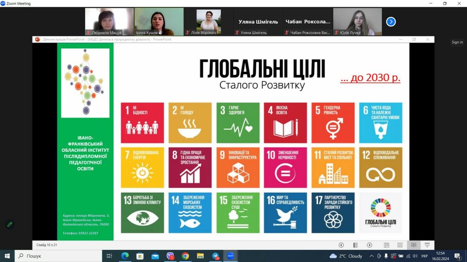The height and width of the screenshot is (262, 467).
Task: Open slide sorter grid view icon
Action: point(400,245)
